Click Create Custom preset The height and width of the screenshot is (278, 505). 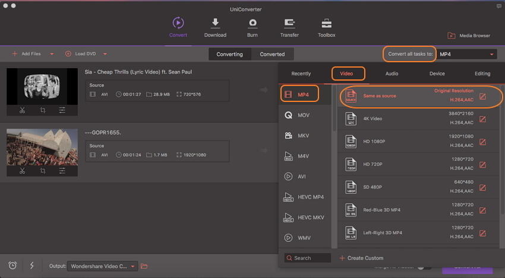[361, 258]
